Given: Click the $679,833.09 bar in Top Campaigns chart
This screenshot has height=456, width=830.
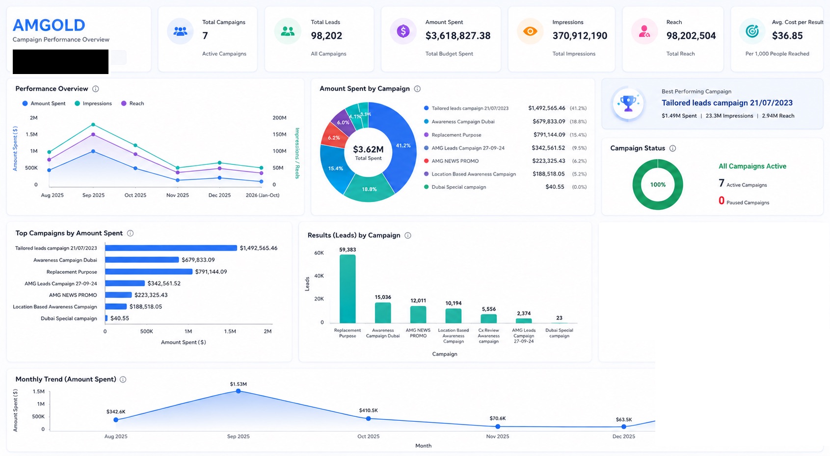Looking at the screenshot, I should click(142, 260).
